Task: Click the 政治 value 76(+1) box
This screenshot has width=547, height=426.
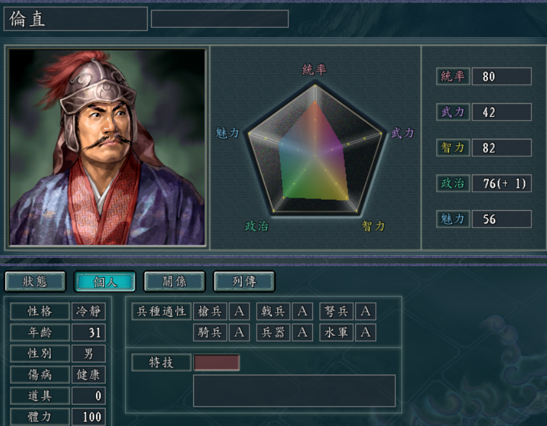Action: (502, 183)
